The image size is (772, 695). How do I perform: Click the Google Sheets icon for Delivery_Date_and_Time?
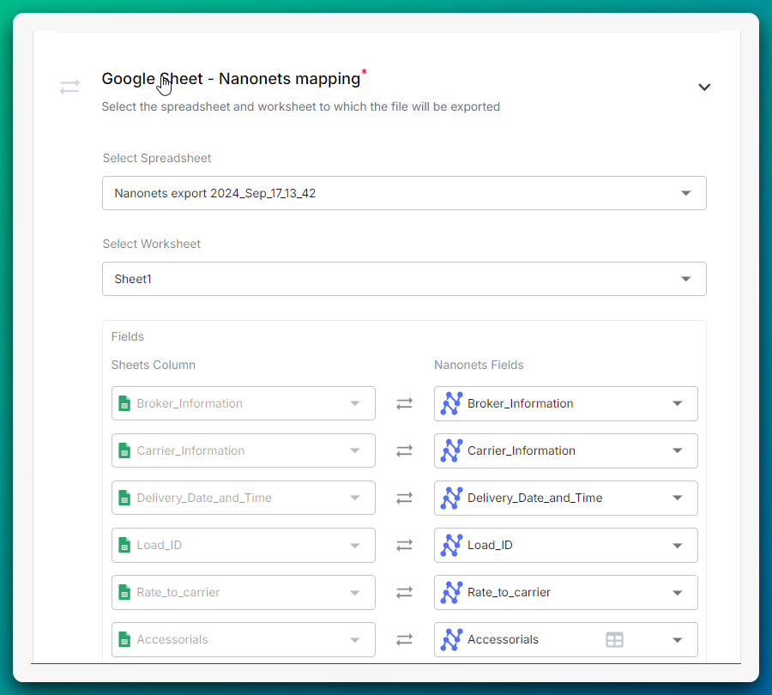pos(124,498)
